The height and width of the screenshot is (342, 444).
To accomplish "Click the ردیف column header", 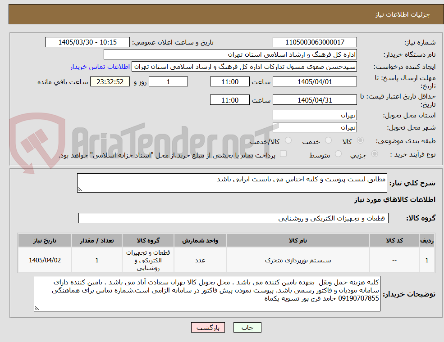I will coord(427,241).
